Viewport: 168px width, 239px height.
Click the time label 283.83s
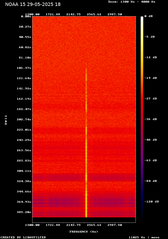24,161
